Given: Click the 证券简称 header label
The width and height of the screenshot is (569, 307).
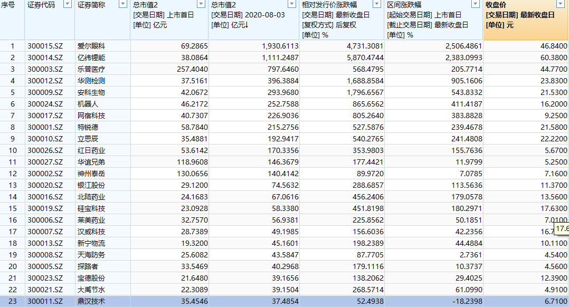Looking at the screenshot, I should click(91, 5).
